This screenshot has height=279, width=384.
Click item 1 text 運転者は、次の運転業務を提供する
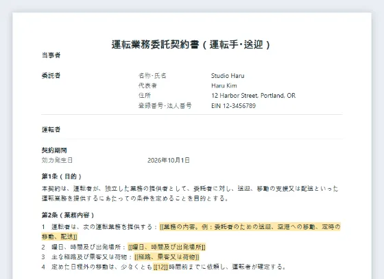tap(102, 227)
